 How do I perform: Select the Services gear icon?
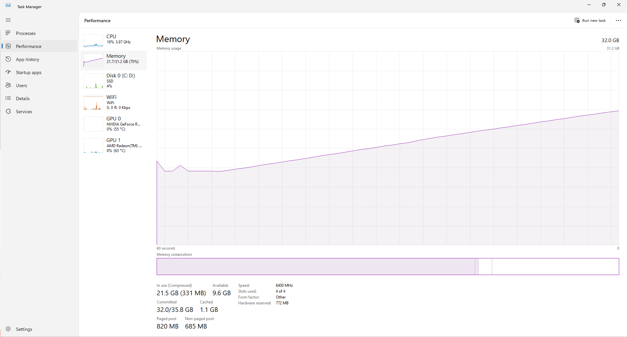[8, 111]
